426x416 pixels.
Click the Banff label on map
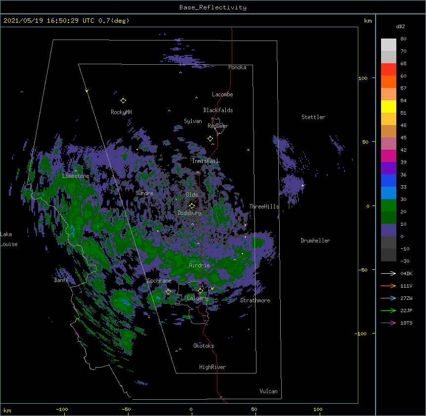[61, 280]
